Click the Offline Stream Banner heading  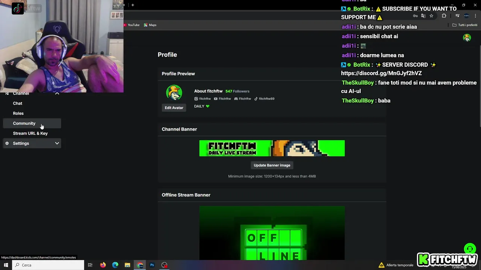[x=186, y=195]
